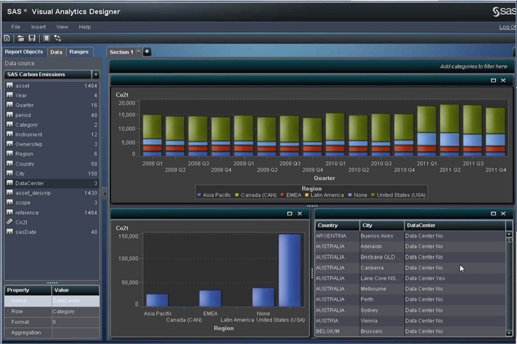Open the Section 1 tab dropdown arrow
Viewport: 517px width, 344px height.
(x=138, y=52)
